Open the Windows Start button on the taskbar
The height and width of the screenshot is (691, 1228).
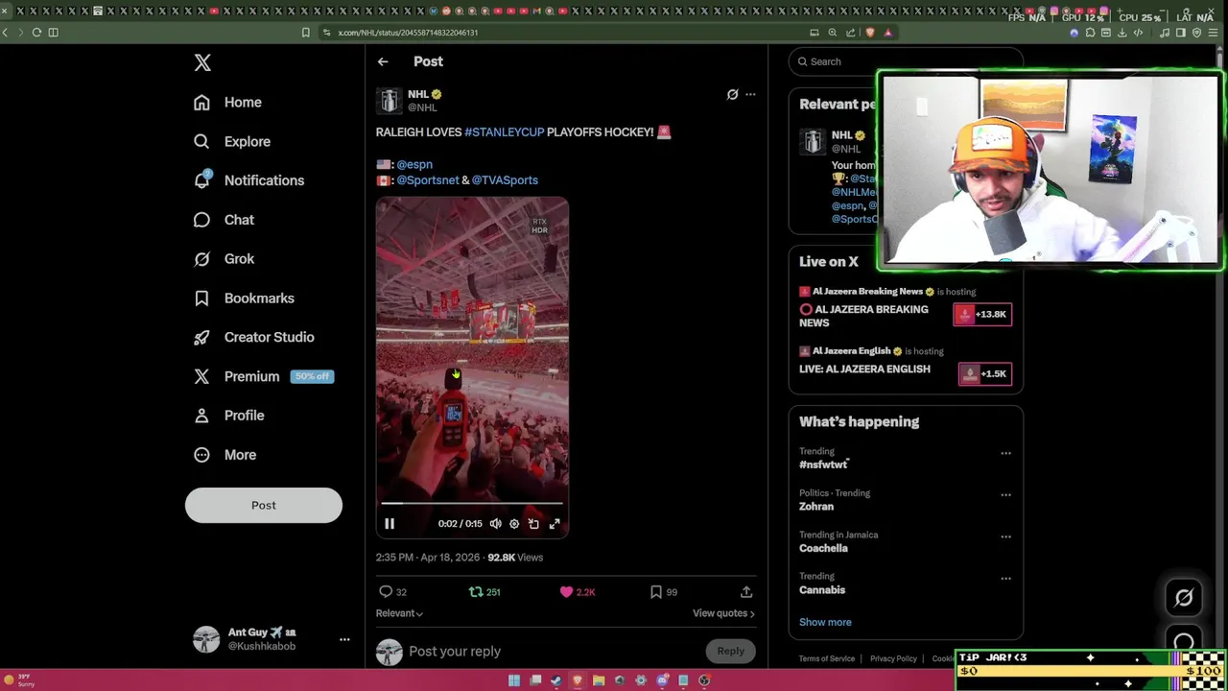(x=514, y=680)
